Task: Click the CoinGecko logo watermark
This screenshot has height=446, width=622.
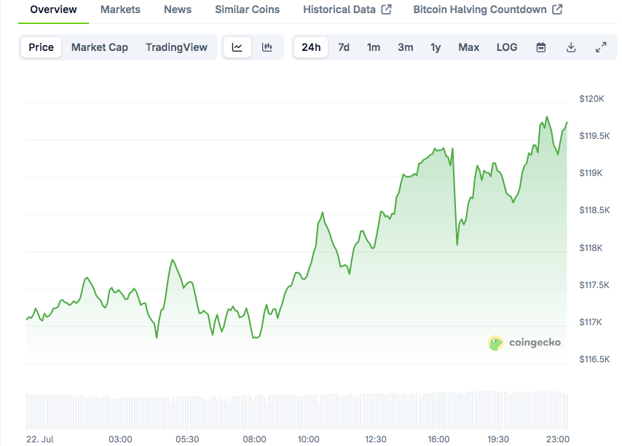Action: [526, 343]
